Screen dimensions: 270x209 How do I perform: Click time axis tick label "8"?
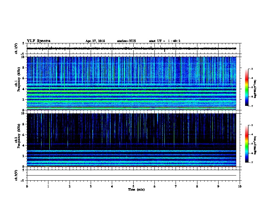[197, 186]
